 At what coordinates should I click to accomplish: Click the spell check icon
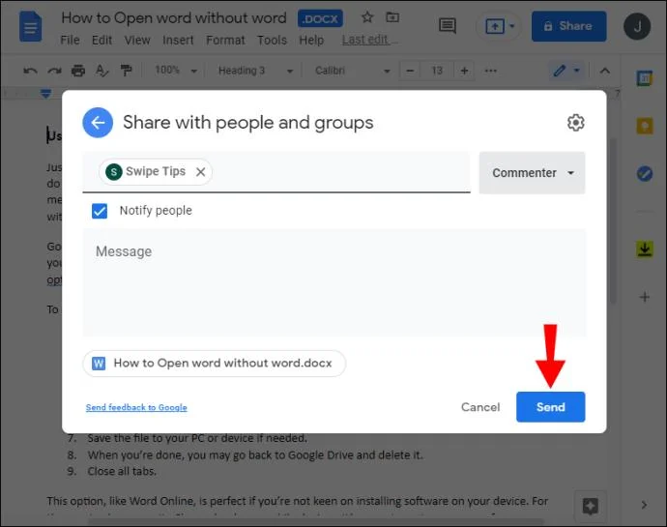click(102, 71)
